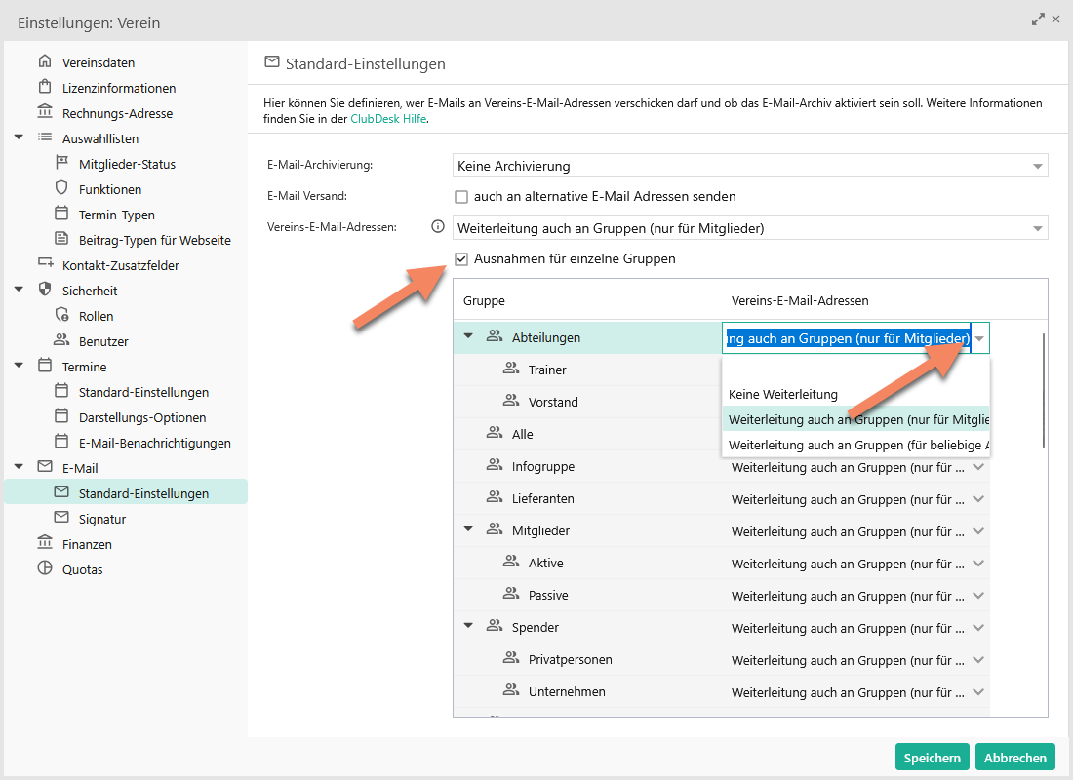Image resolution: width=1073 pixels, height=780 pixels.
Task: Select Weiterleitung auch an Gruppen (nur für Mitglieder) option
Action: click(x=856, y=419)
